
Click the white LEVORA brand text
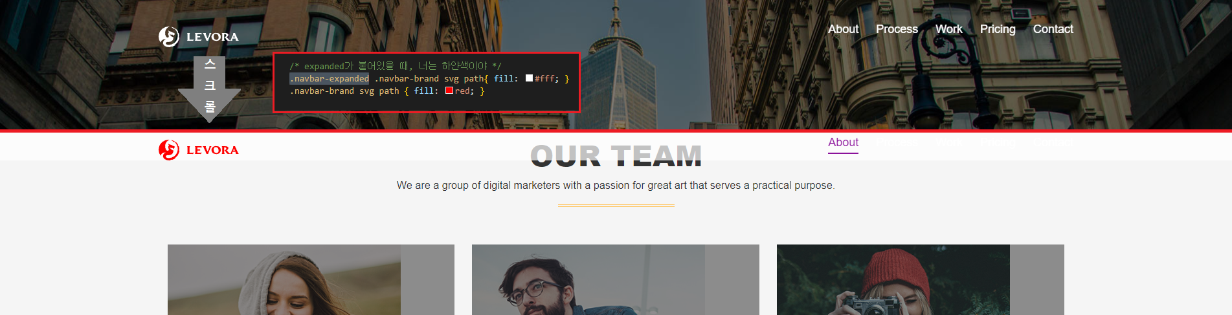[x=212, y=38]
